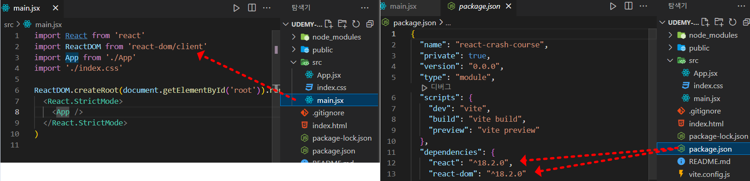Open more actions menu in left editor

(267, 8)
